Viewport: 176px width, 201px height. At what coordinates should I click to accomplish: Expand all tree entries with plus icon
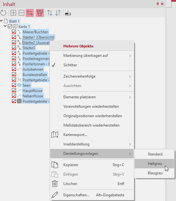[x=13, y=13]
